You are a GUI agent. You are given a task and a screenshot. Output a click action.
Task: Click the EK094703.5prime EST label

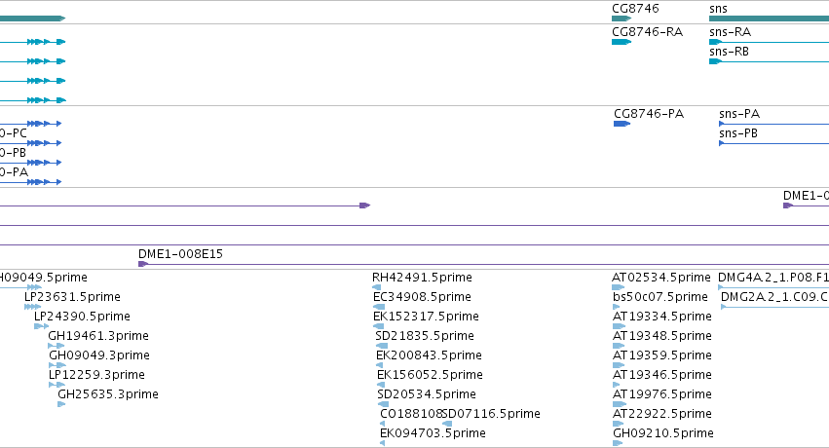click(433, 433)
